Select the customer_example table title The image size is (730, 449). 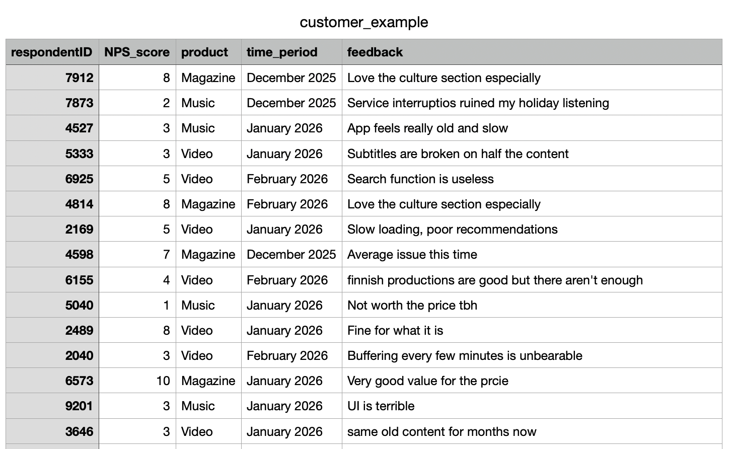[363, 22]
